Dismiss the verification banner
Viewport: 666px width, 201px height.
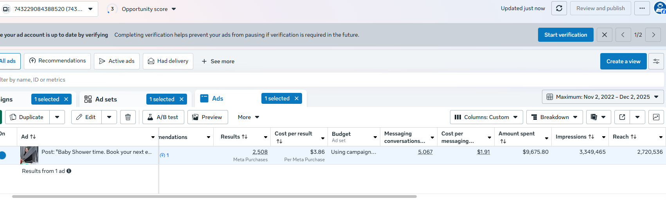(604, 35)
